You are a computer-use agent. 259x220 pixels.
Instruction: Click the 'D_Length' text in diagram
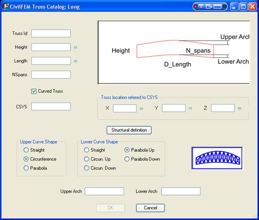[x=178, y=64]
